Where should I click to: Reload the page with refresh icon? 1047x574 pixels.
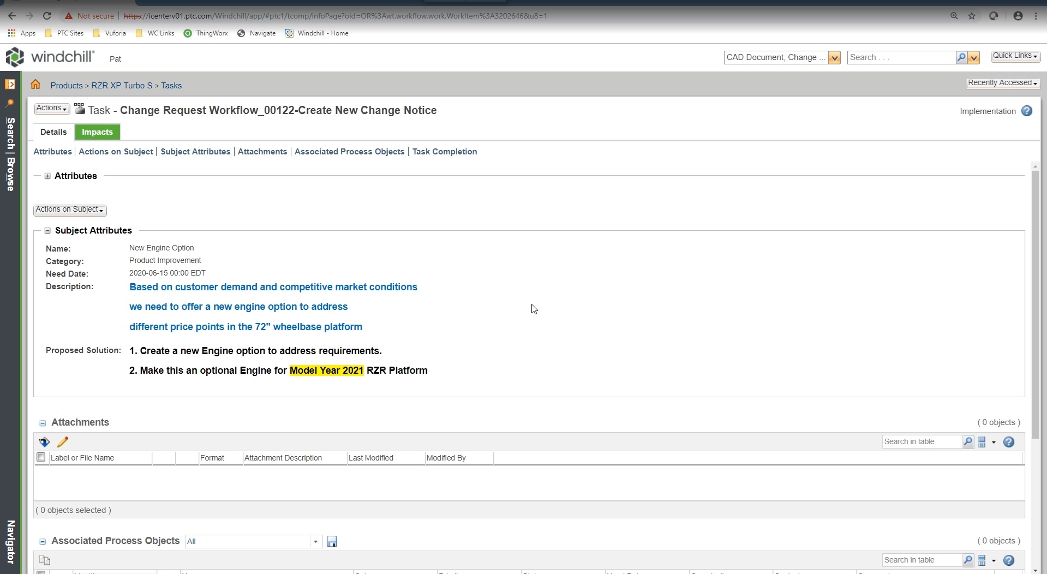tap(47, 16)
